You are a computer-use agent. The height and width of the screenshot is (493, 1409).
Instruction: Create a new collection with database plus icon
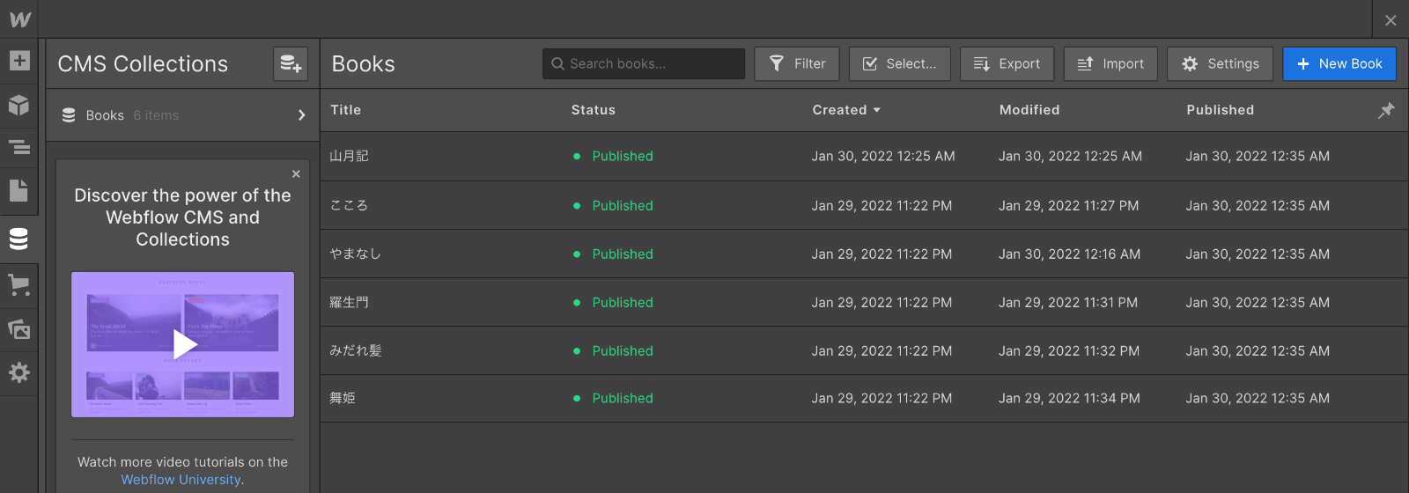pos(291,64)
